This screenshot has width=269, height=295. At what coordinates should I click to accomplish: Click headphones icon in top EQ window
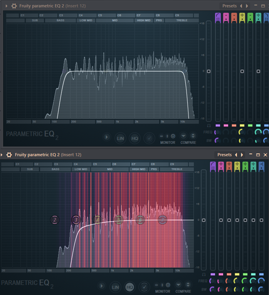[x=209, y=126]
